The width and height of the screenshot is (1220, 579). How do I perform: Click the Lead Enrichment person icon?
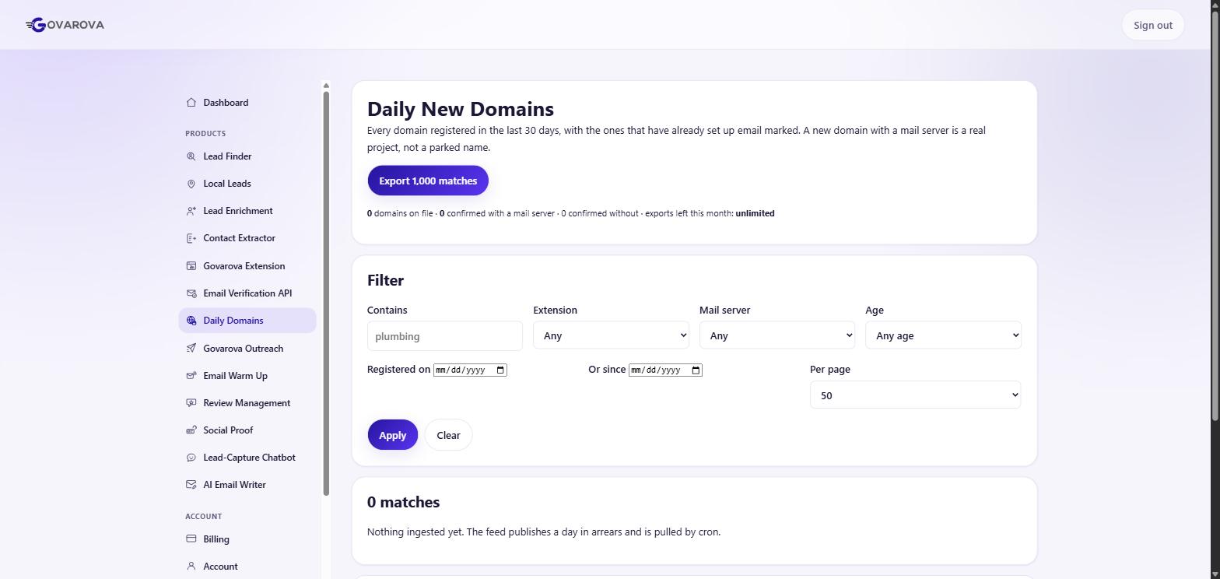191,211
